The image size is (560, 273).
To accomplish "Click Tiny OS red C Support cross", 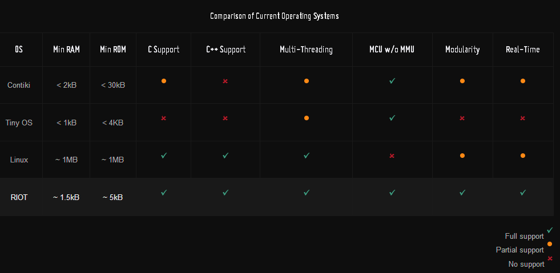I will (163, 118).
